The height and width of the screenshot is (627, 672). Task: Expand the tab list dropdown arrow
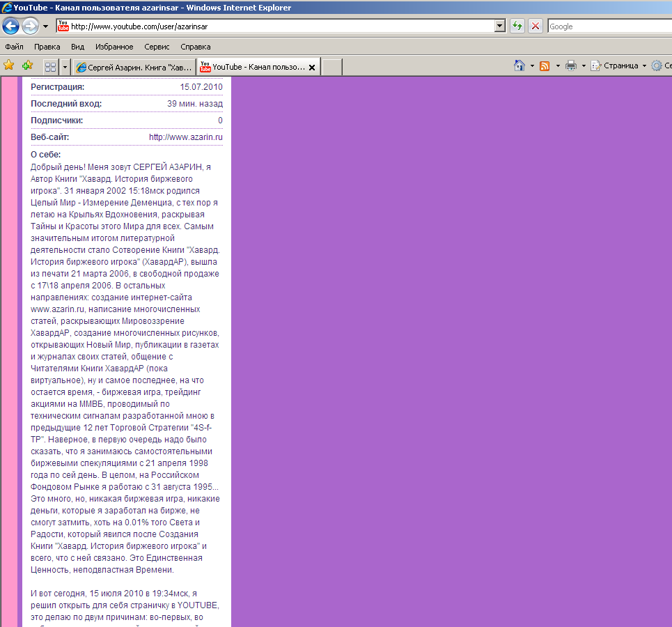[65, 67]
